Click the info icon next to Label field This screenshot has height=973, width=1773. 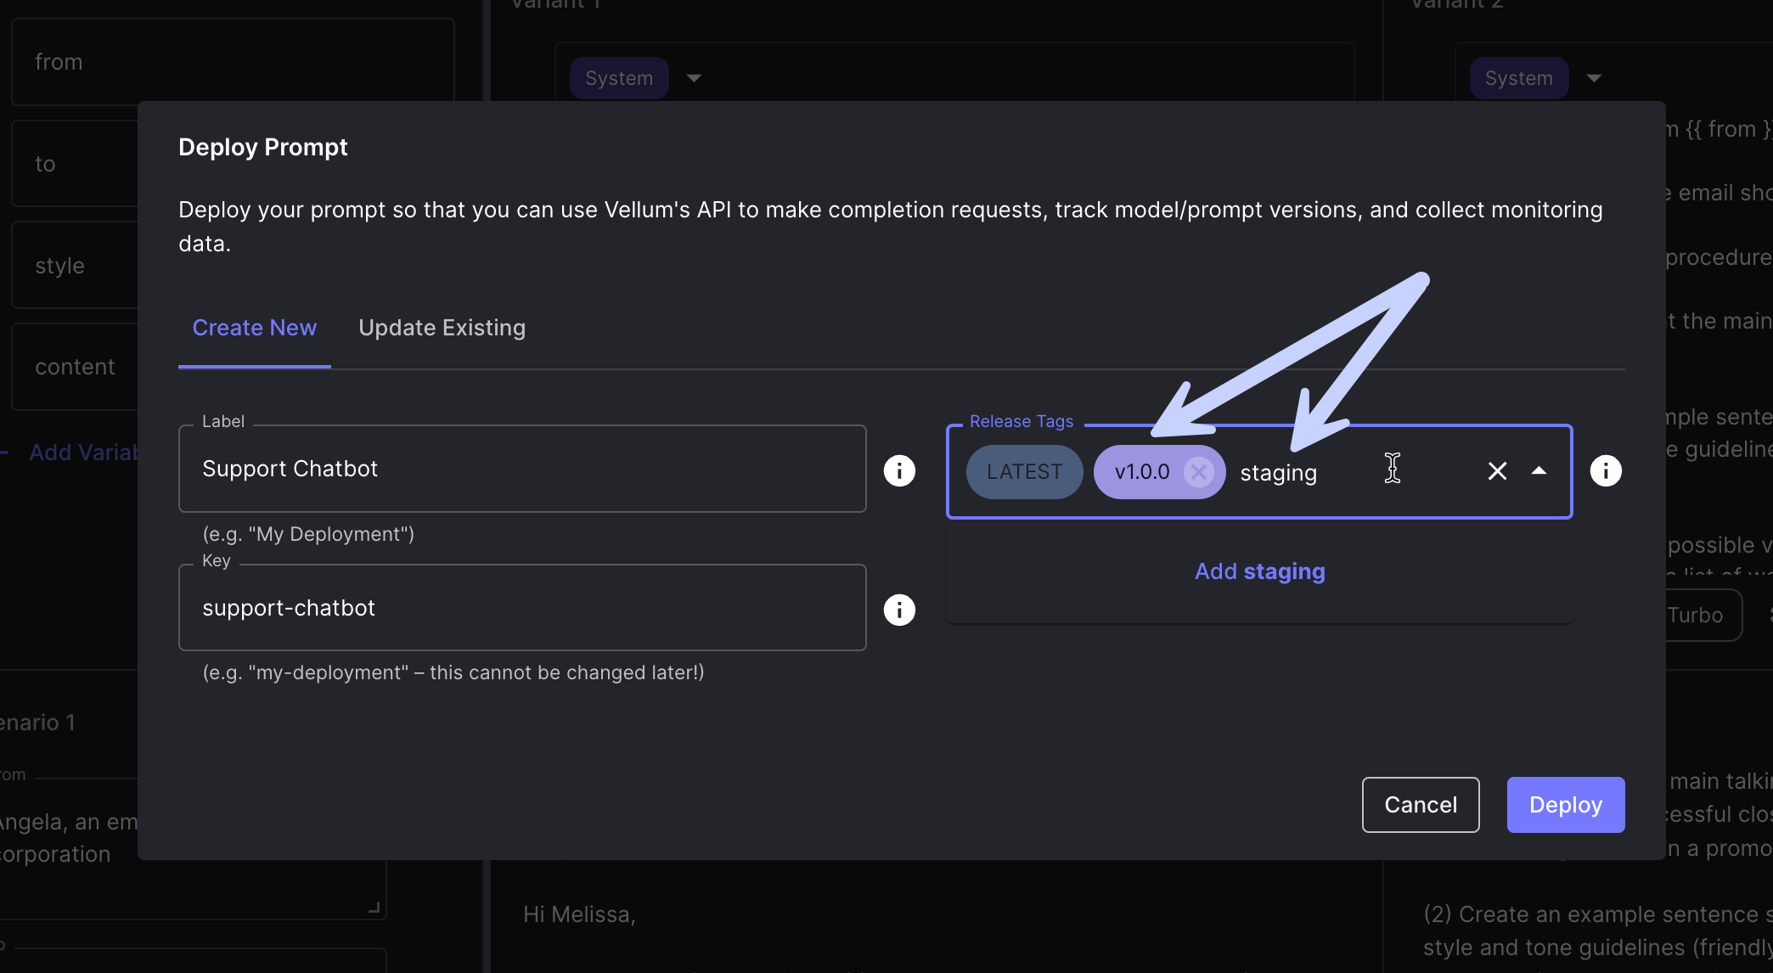point(898,470)
